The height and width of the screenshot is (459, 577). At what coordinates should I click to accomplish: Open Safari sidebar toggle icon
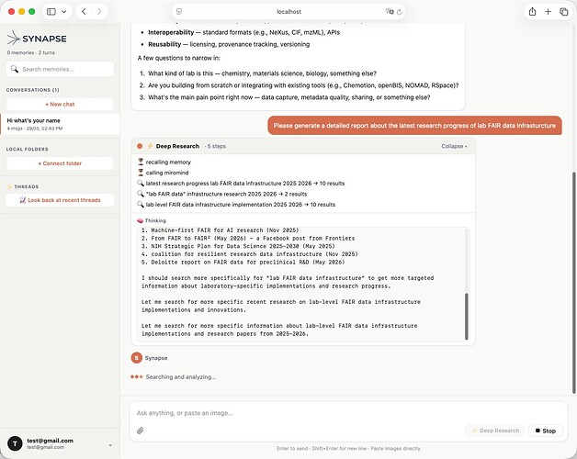[x=51, y=12]
